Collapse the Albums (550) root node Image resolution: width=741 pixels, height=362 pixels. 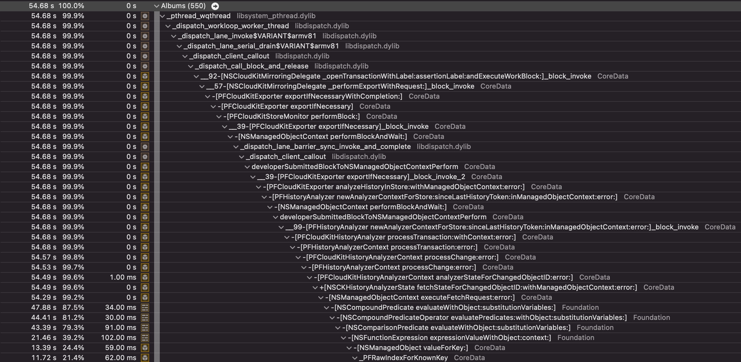click(x=156, y=6)
